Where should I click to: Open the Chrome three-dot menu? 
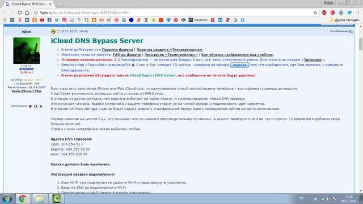coord(358,12)
